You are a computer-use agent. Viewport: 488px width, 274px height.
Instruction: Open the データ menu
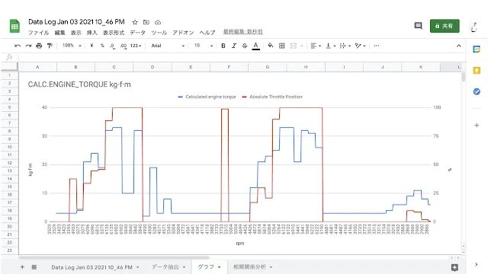pyautogui.click(x=137, y=32)
